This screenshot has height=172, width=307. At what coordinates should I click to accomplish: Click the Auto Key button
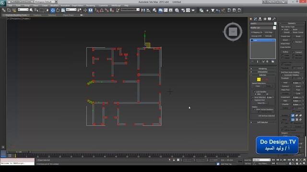(248, 160)
